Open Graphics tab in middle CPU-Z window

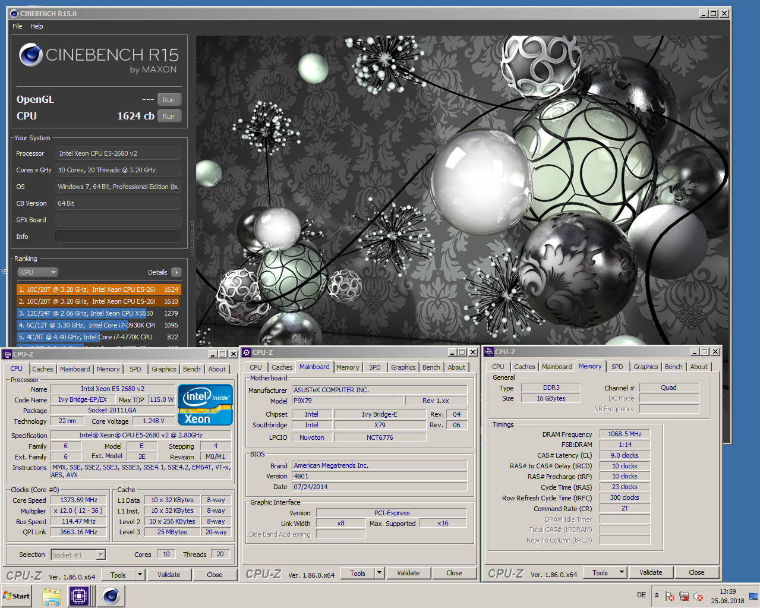point(403,367)
